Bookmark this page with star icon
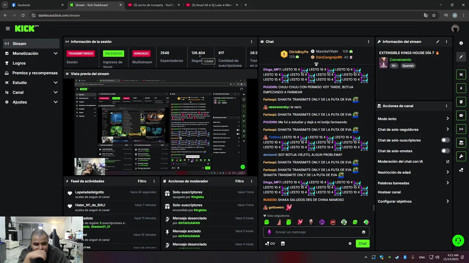 (x=434, y=15)
